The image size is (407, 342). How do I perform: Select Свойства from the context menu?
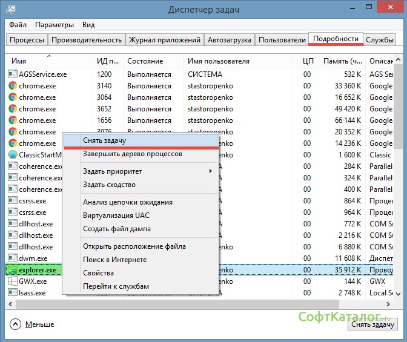pos(98,273)
